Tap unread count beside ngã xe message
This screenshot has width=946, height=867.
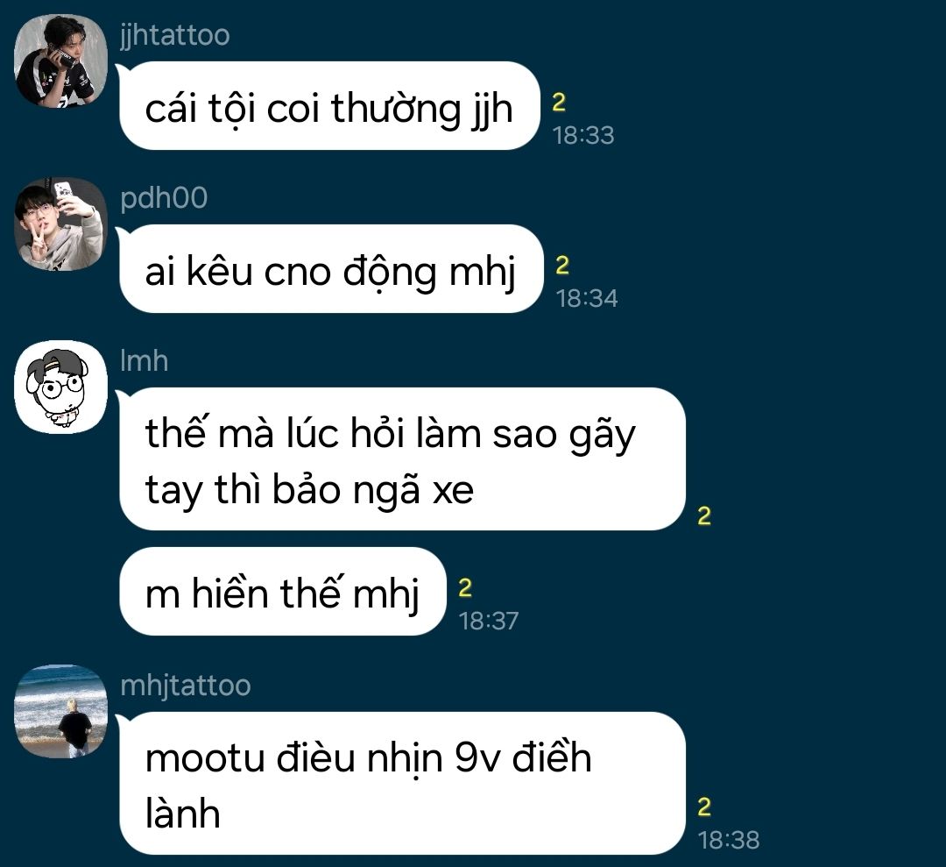pyautogui.click(x=704, y=516)
